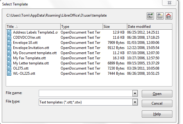183x124 pixels.
Task: Sort files by the Title column header
Action: point(33,26)
